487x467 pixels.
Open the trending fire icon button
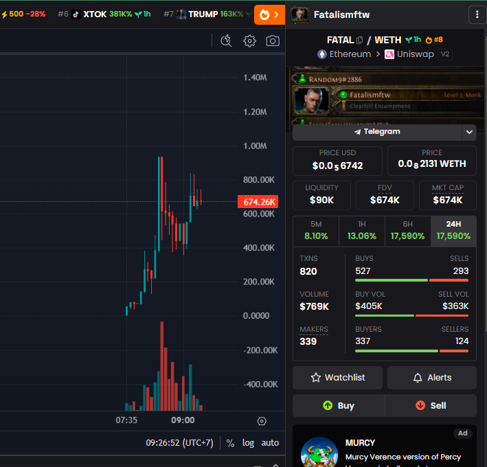point(269,14)
